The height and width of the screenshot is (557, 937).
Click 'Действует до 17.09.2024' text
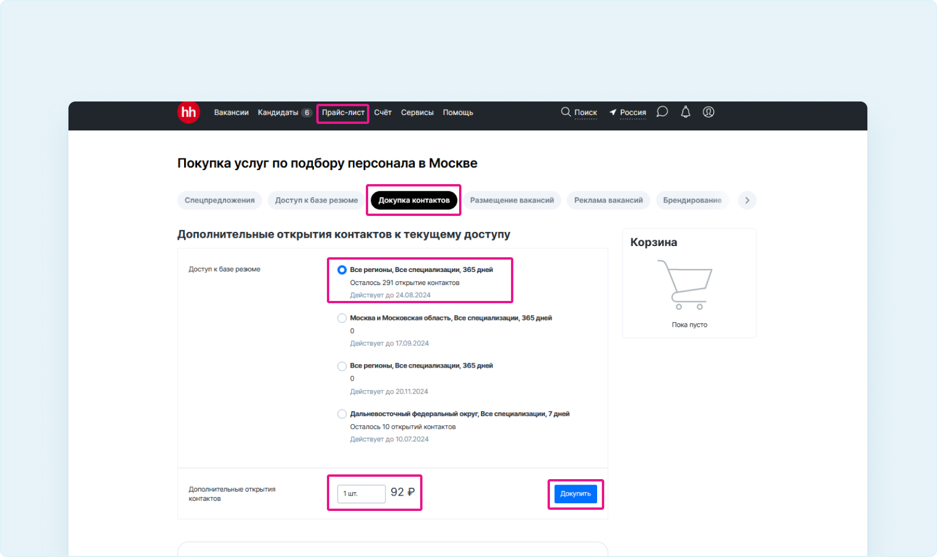(389, 343)
